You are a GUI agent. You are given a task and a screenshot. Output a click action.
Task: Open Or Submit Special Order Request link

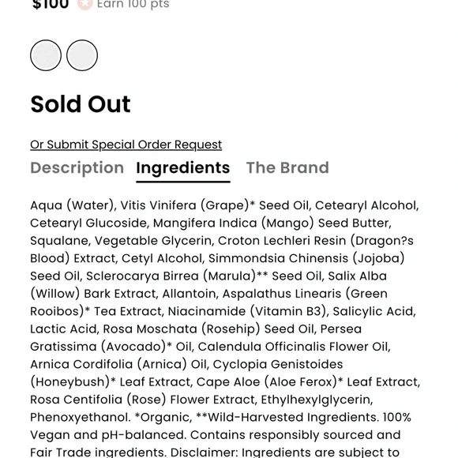[x=126, y=145]
